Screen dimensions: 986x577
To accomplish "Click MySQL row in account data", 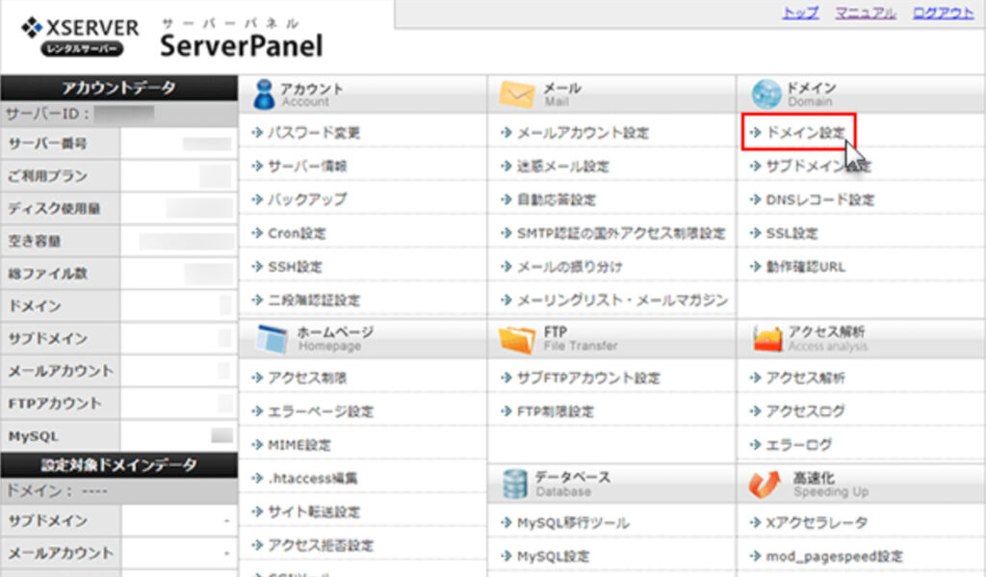I will (x=119, y=436).
